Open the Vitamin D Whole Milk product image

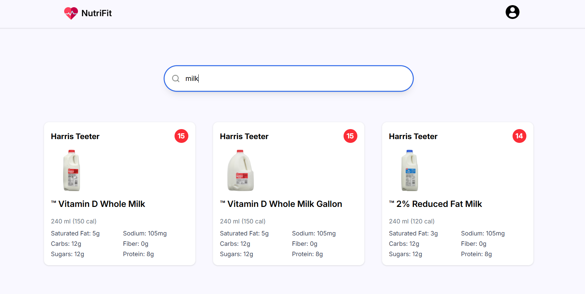coord(72,170)
